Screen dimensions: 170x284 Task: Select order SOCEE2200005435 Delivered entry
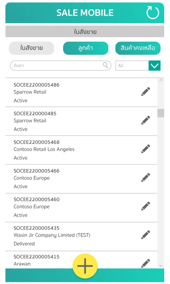click(x=81, y=236)
